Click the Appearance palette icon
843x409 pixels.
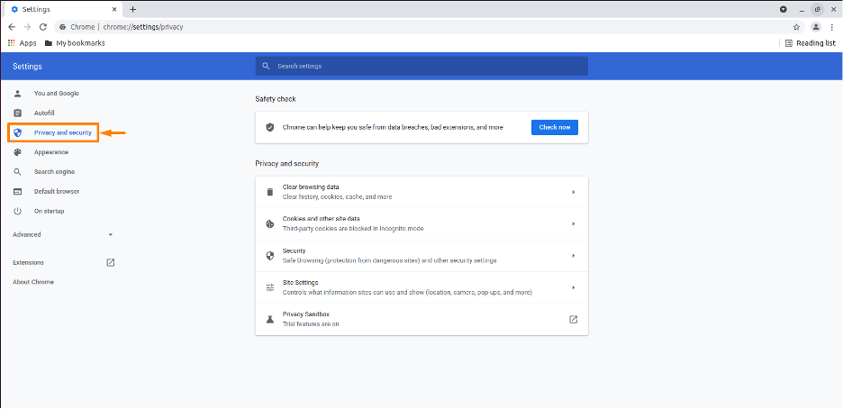pyautogui.click(x=17, y=152)
